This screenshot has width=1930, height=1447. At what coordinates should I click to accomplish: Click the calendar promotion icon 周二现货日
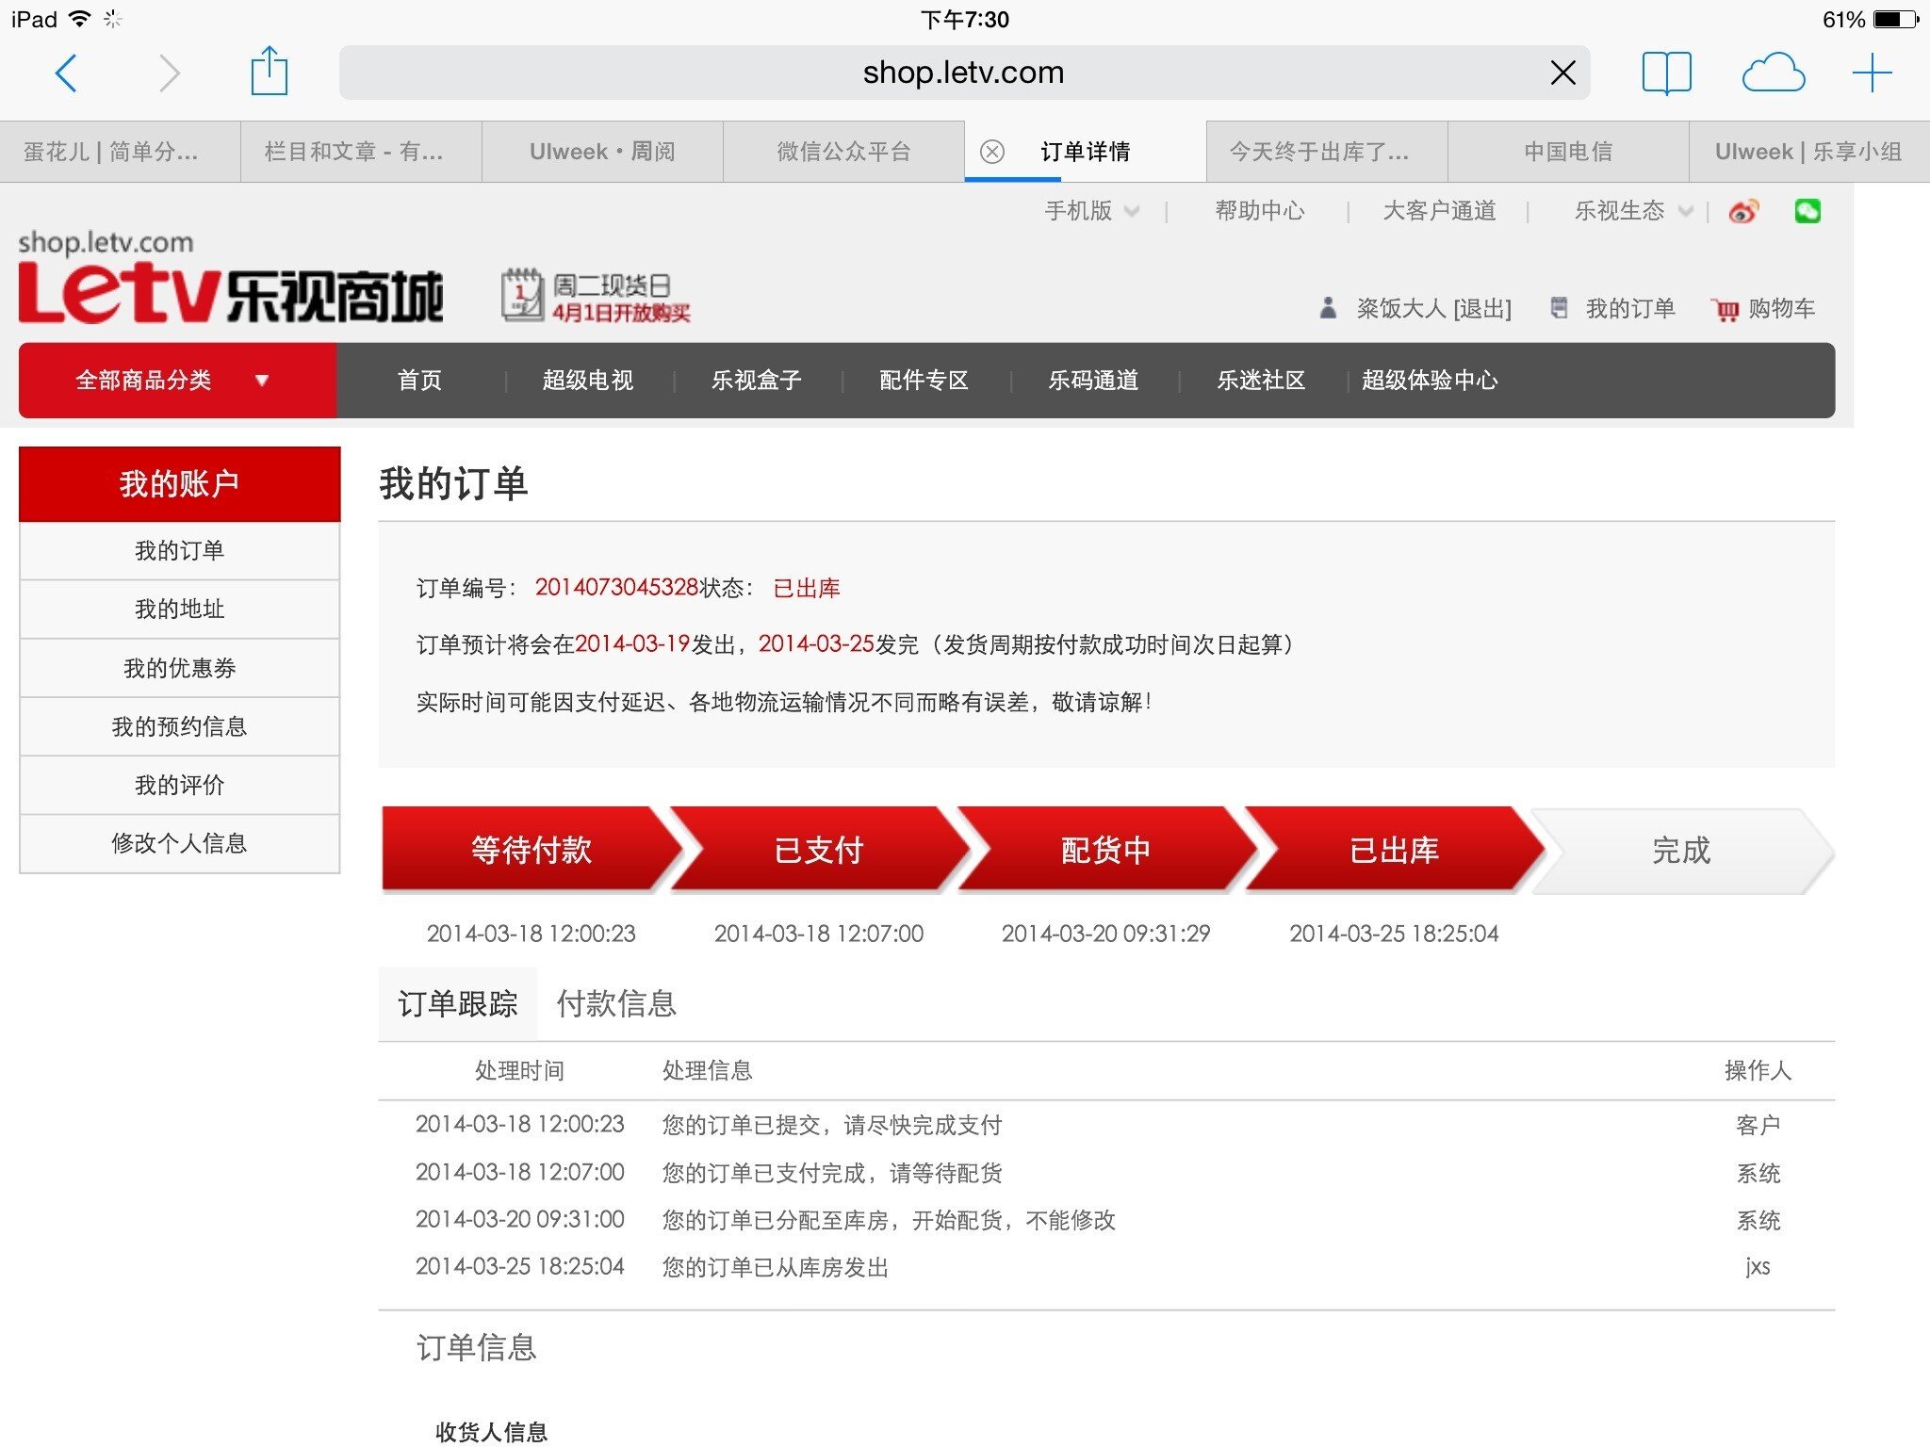(521, 296)
